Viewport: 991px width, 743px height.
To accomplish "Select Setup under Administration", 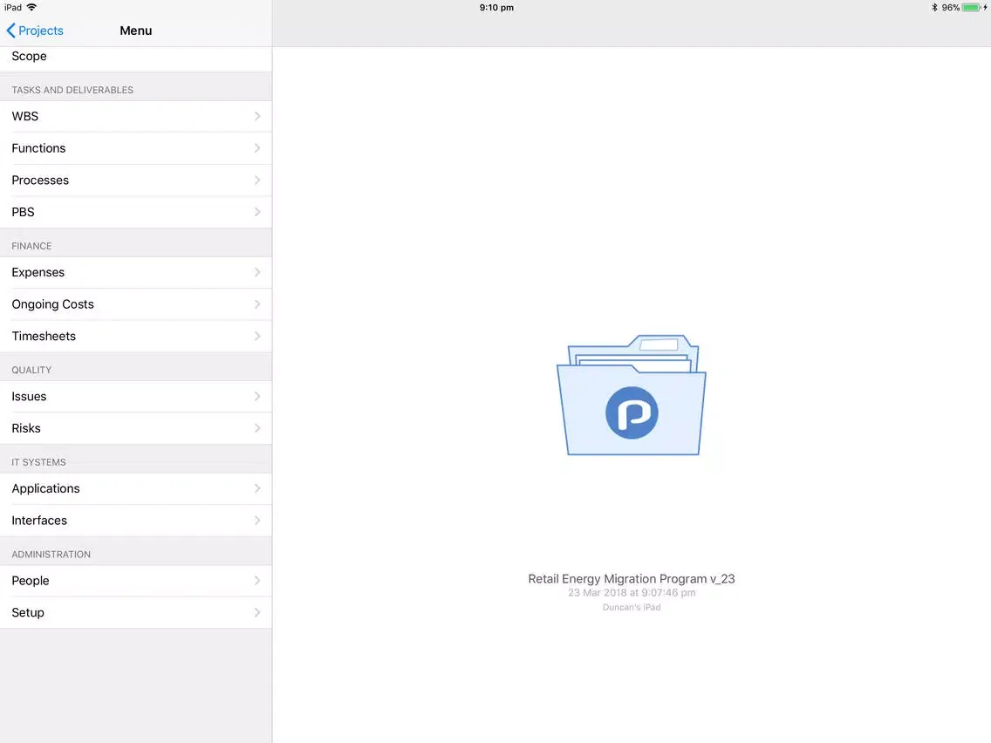I will click(x=136, y=612).
